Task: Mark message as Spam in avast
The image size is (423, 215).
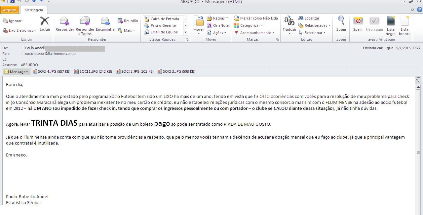Action: (x=358, y=24)
